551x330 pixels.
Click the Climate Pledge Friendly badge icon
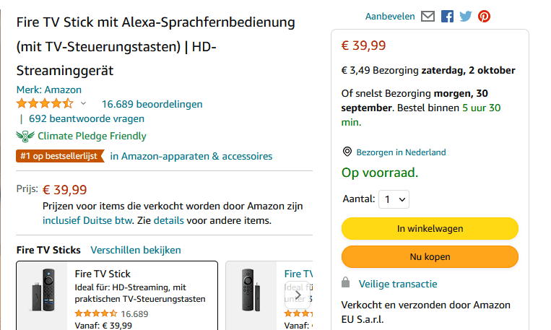[x=25, y=136]
